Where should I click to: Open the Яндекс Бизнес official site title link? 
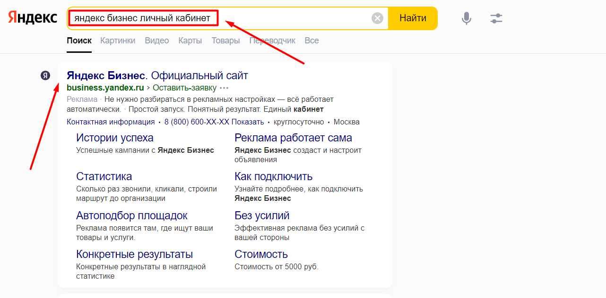[x=157, y=75]
